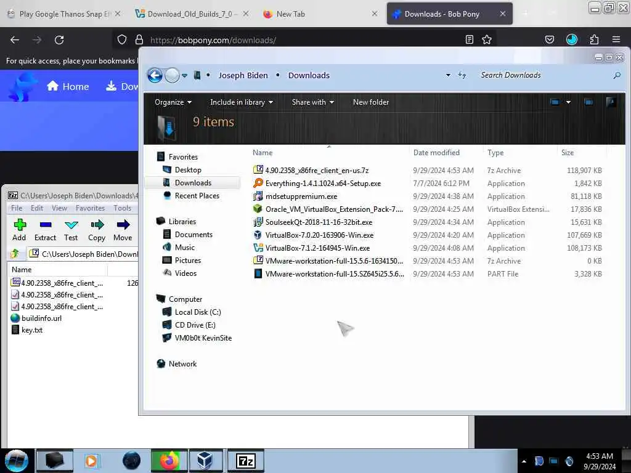The image size is (631, 473).
Task: Select 4.90.2358_x86fre_client_en-us.7z file
Action: 317,170
